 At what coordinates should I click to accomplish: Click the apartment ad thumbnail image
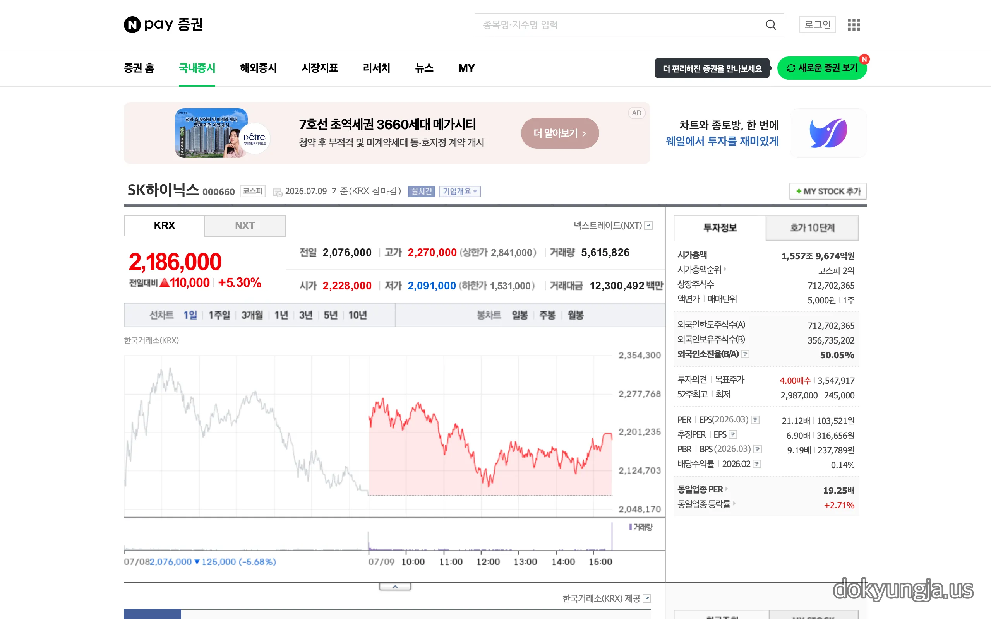pos(211,133)
